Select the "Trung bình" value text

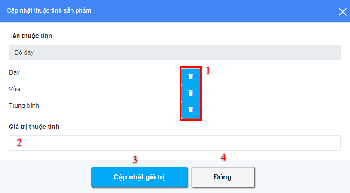click(x=24, y=106)
